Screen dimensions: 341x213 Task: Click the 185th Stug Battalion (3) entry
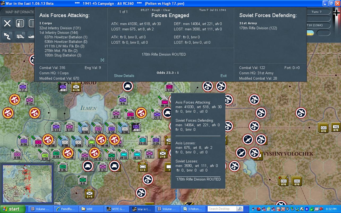tap(63, 55)
